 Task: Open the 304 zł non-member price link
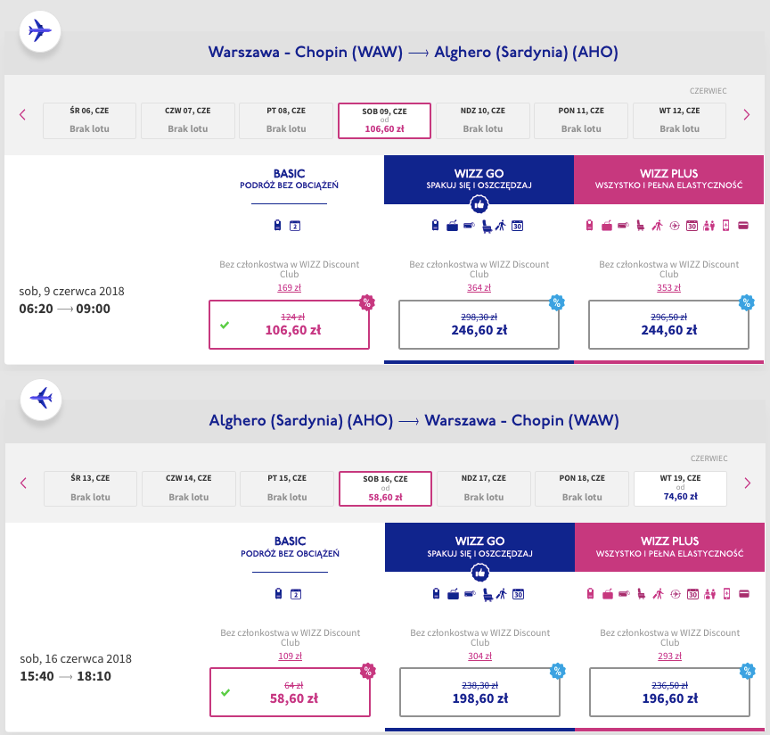tap(479, 656)
